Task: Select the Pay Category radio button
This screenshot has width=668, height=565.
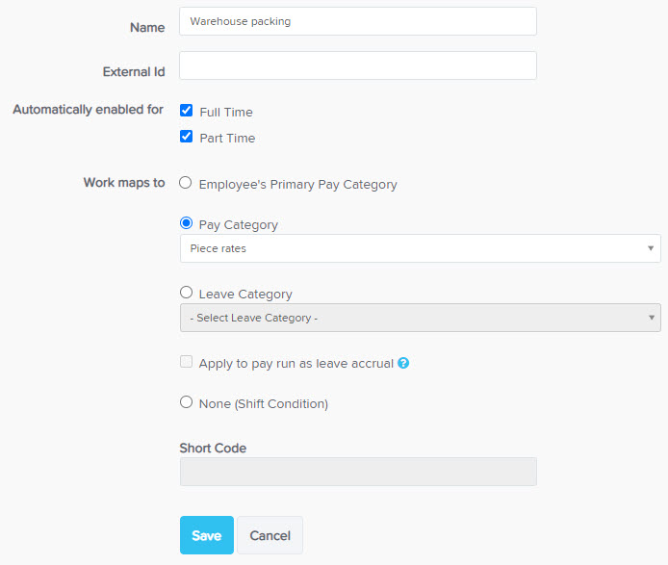Action: coord(186,223)
